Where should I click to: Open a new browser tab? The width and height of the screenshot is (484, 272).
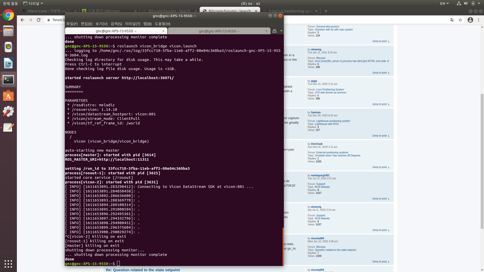(x=326, y=11)
